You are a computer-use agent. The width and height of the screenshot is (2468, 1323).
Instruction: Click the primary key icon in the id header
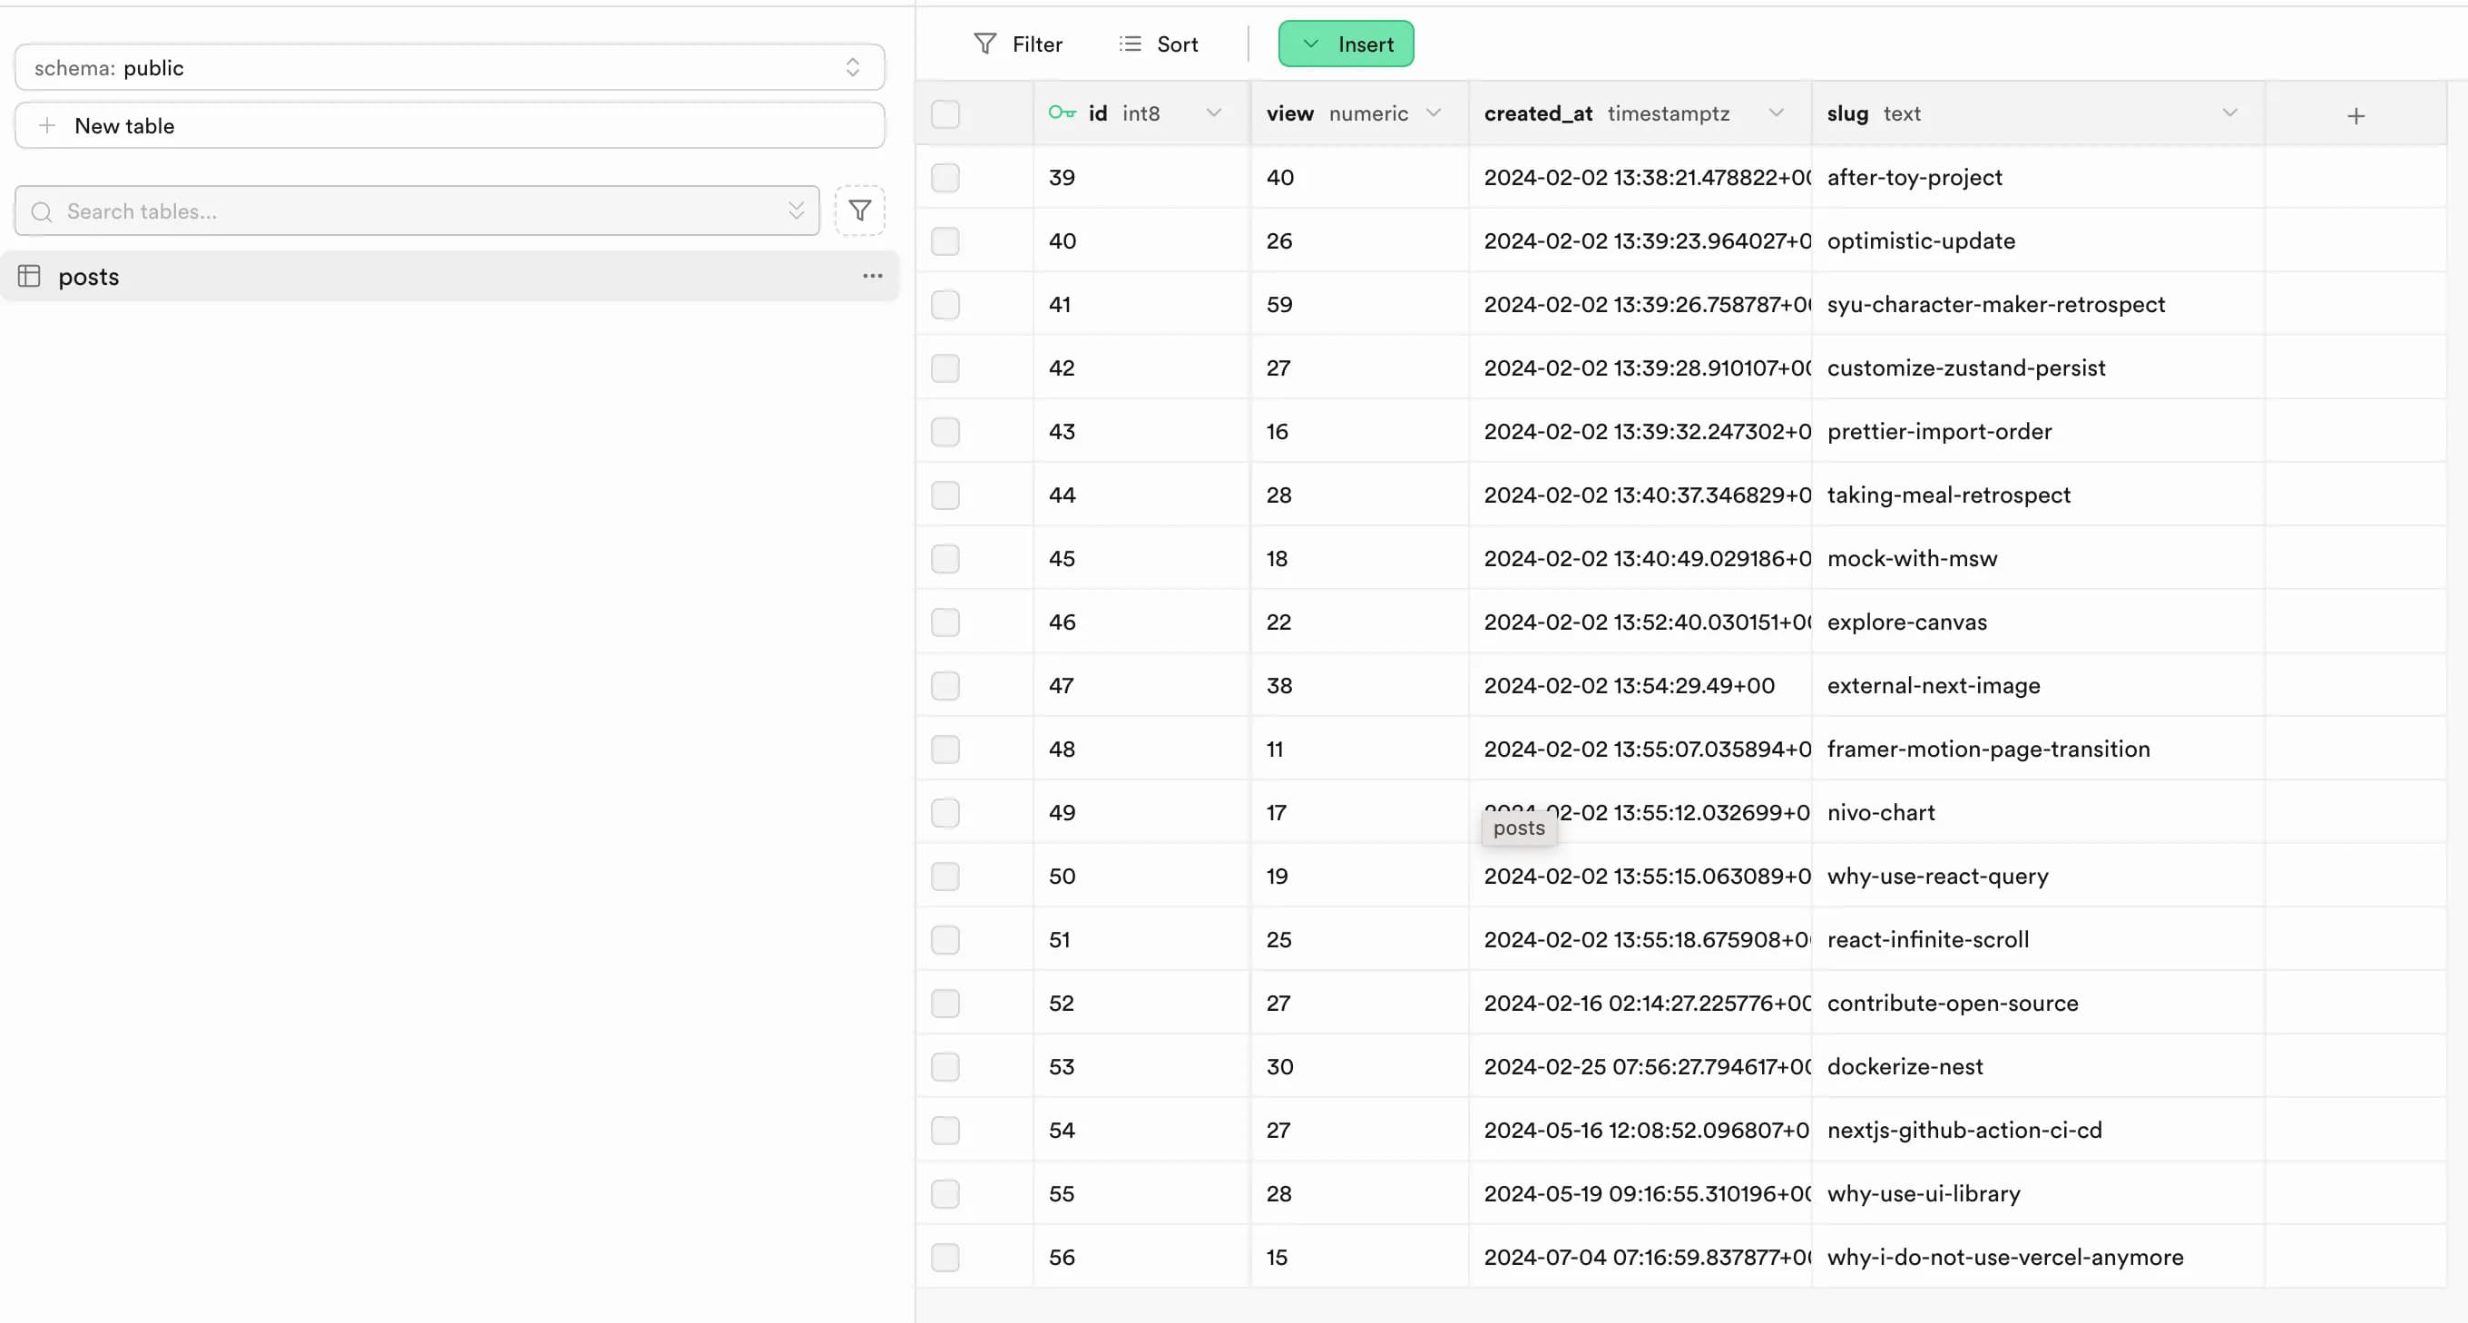pos(1062,113)
